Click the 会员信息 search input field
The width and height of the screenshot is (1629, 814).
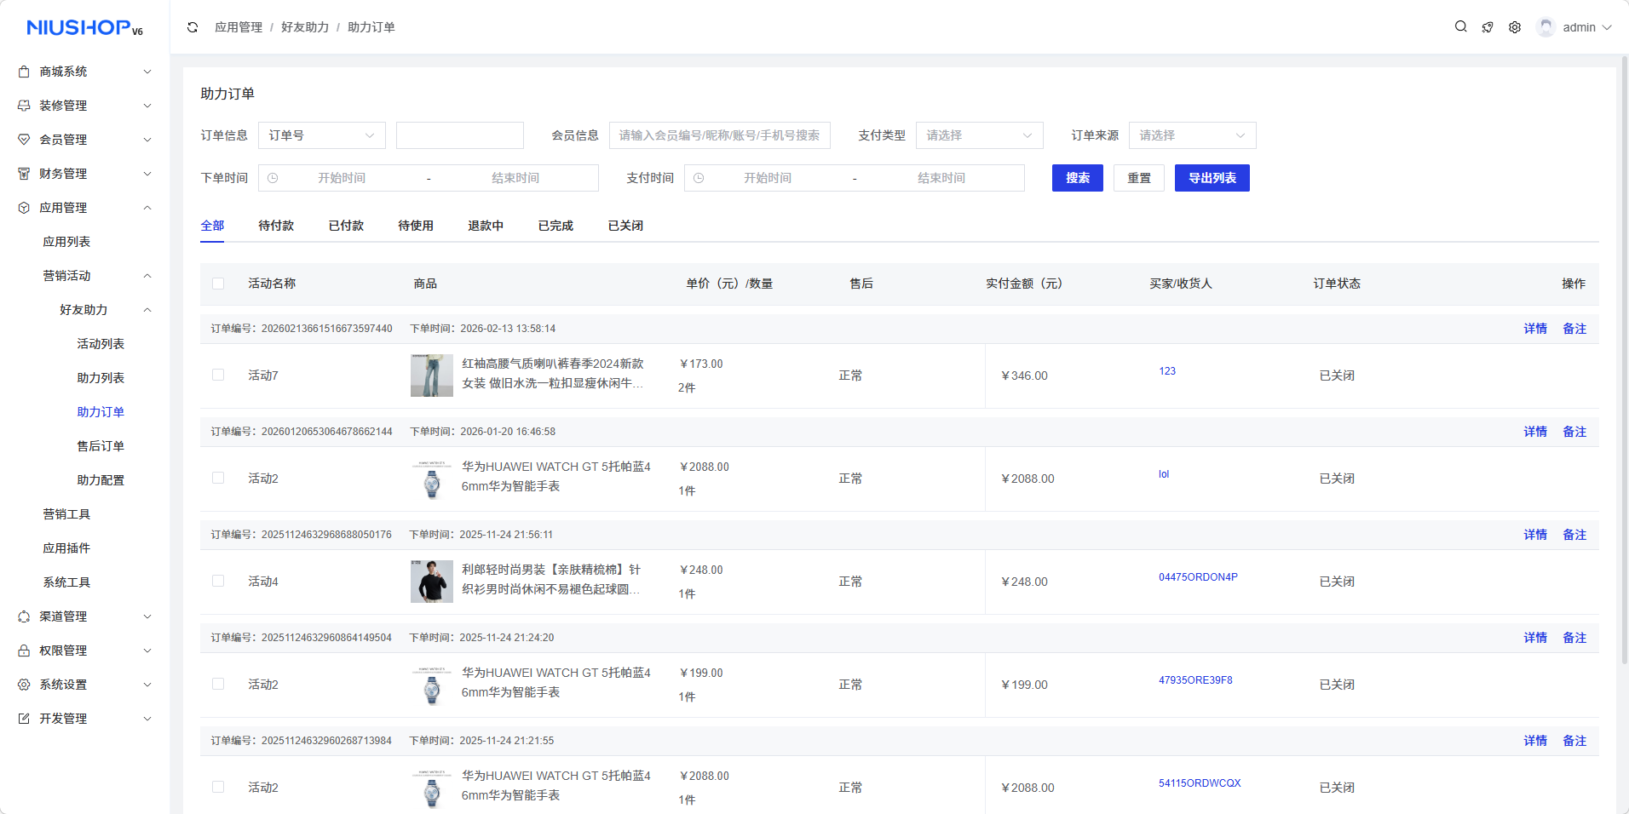click(x=719, y=135)
